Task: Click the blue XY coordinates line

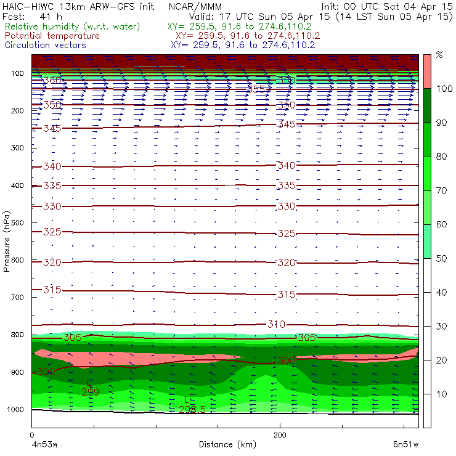Action: click(243, 45)
